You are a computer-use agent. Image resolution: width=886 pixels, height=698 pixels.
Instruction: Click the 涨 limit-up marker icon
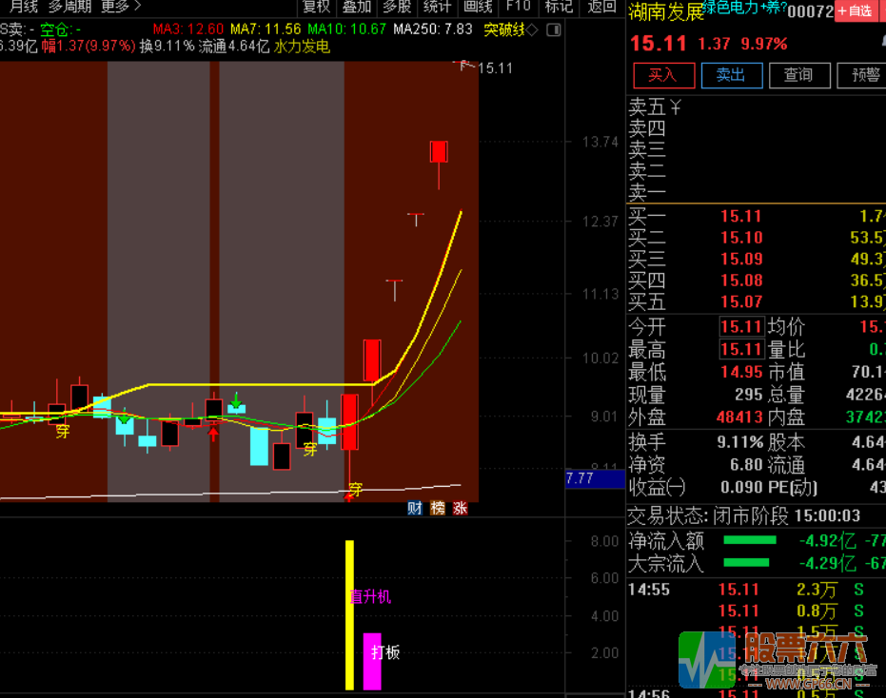click(461, 508)
